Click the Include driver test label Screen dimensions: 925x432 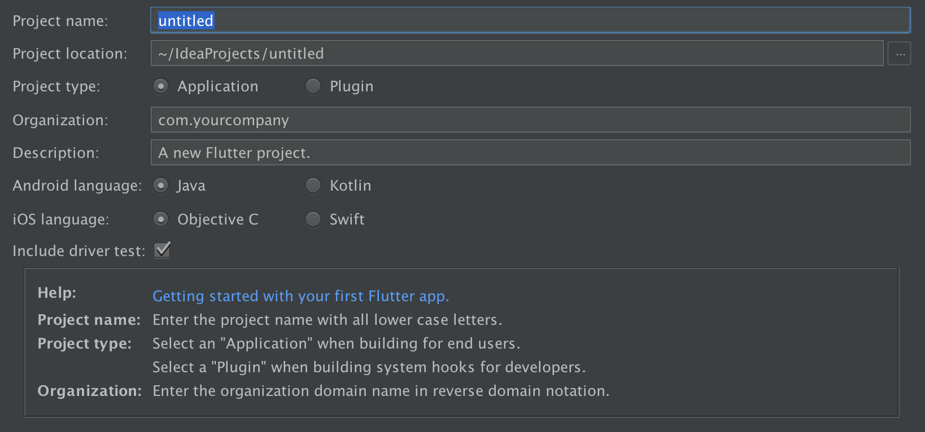(78, 251)
